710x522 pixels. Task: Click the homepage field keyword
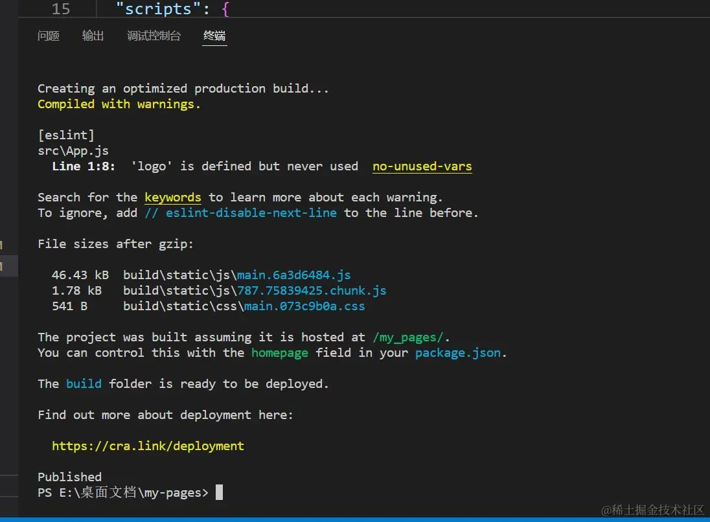pos(280,353)
